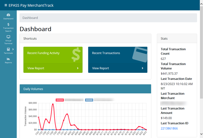Click the Total Transaction Volume label
The height and width of the screenshot is (138, 203).
coord(173,66)
